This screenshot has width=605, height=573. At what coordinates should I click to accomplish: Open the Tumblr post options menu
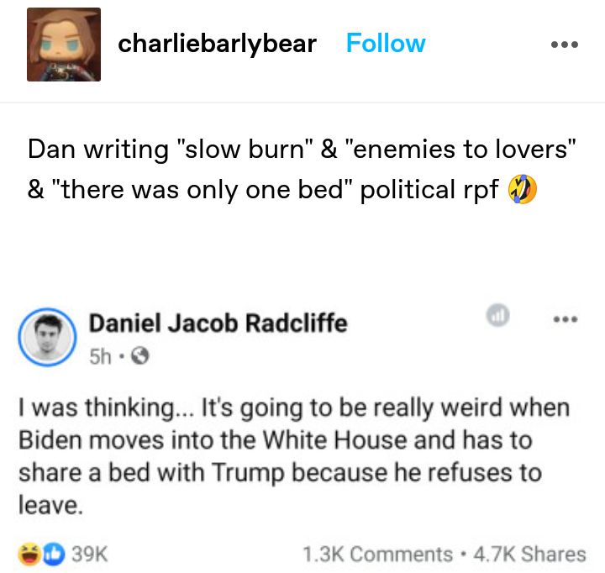(x=565, y=45)
